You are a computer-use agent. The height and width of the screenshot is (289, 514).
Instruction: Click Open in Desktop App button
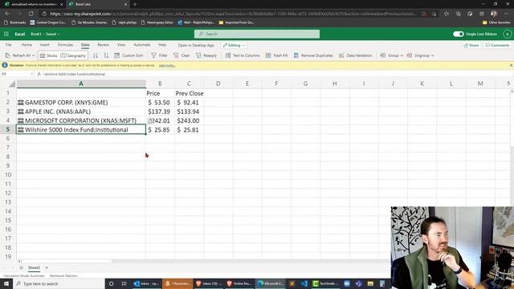196,45
